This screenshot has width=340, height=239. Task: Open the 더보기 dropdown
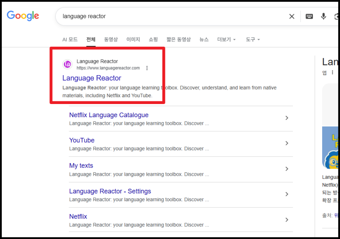pos(227,39)
